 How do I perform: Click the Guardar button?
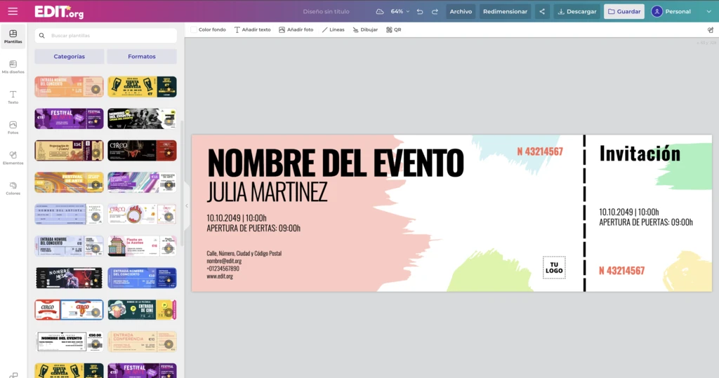point(624,12)
